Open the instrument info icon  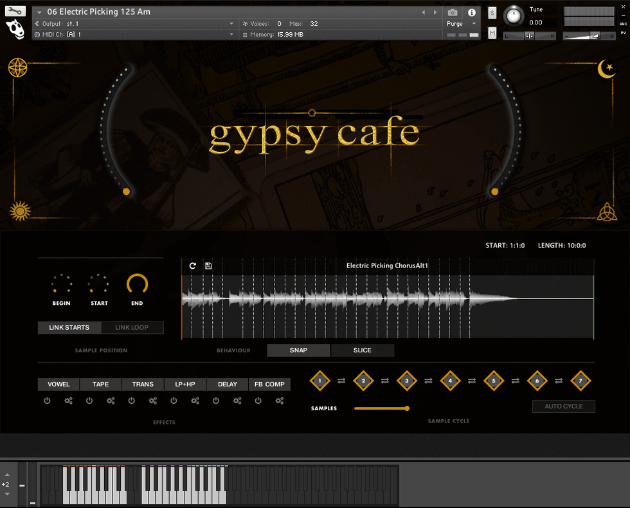coord(472,12)
